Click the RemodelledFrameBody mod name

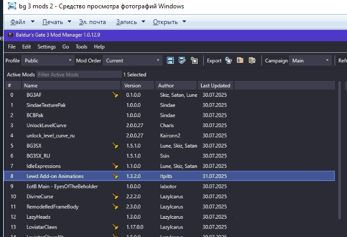pos(52,207)
